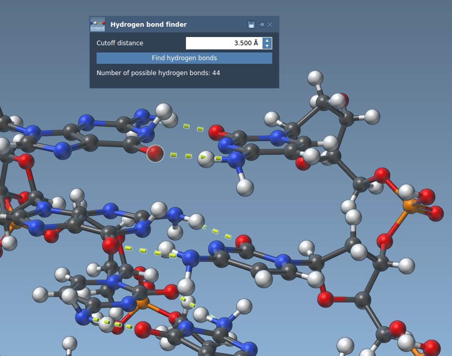The width and height of the screenshot is (452, 356).
Task: Click the number of possible hydrogen bonds text
Action: point(158,73)
